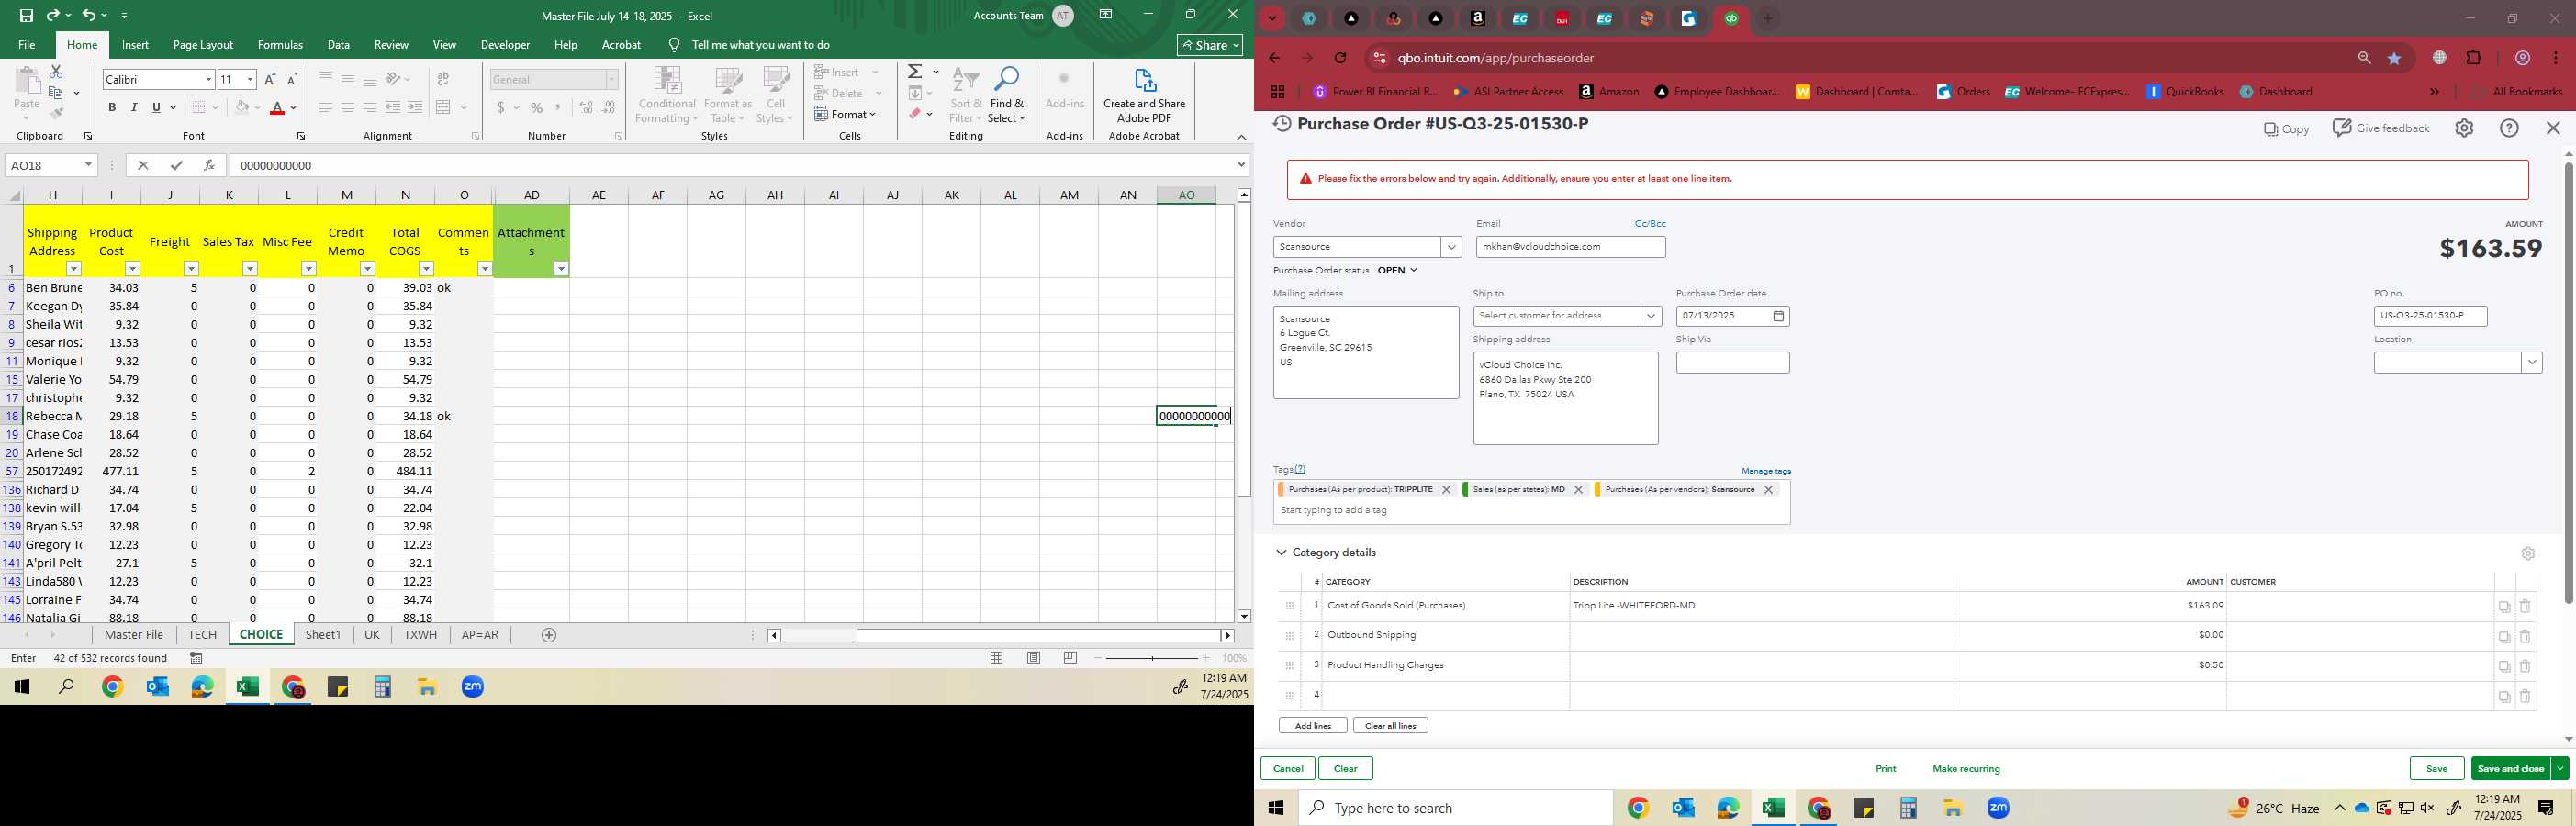Click the Cc/Bcc link
The height and width of the screenshot is (826, 2576).
[1650, 224]
